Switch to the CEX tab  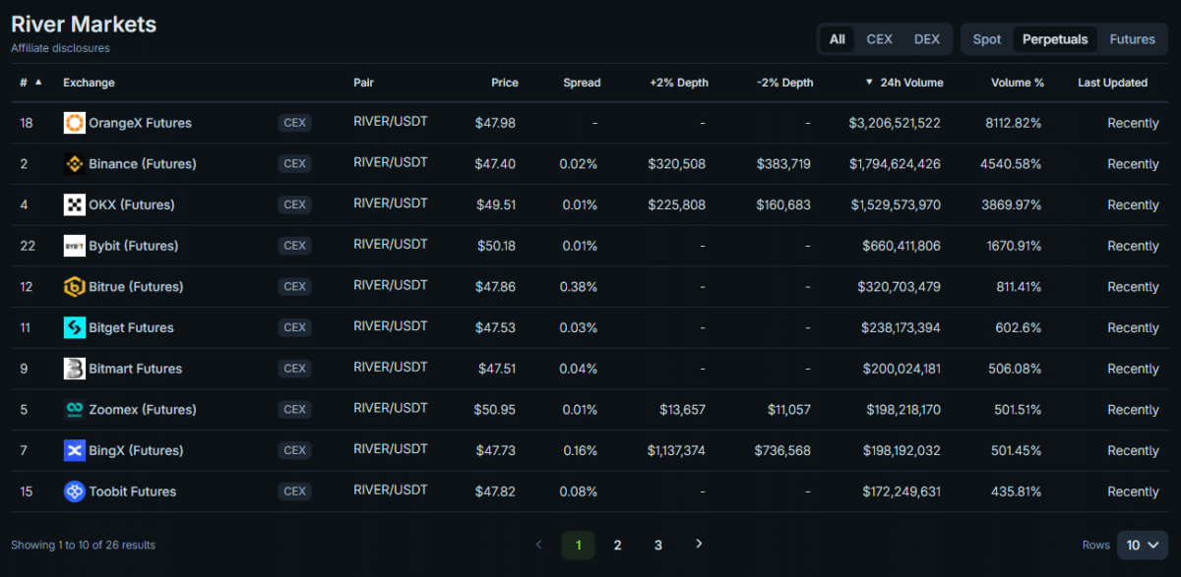[879, 39]
